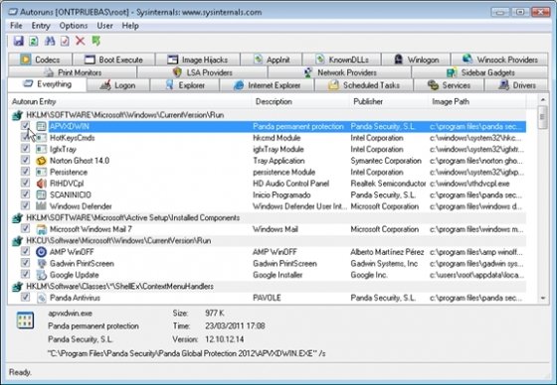
Task: Click the list scrollbar down arrow
Action: click(542, 298)
